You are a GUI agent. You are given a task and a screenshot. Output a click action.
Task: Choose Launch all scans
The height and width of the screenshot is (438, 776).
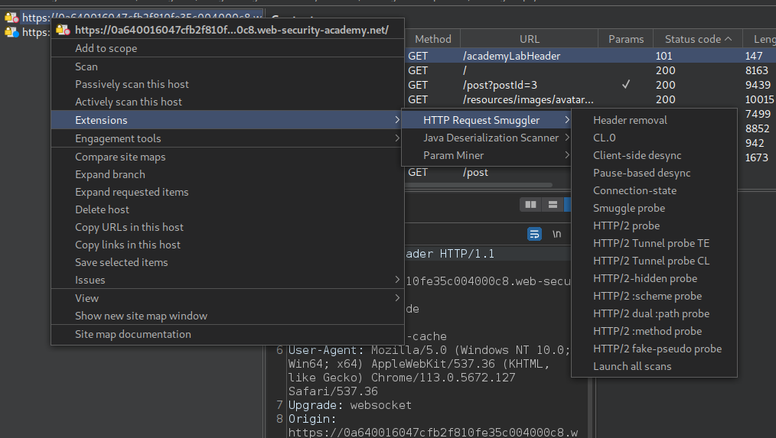654,366
